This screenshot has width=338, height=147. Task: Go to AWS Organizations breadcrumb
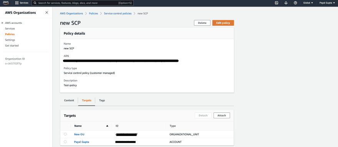[71, 13]
